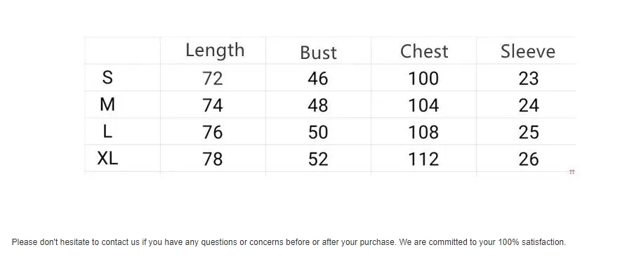Select the XL size row label
The image size is (627, 271).
(107, 159)
